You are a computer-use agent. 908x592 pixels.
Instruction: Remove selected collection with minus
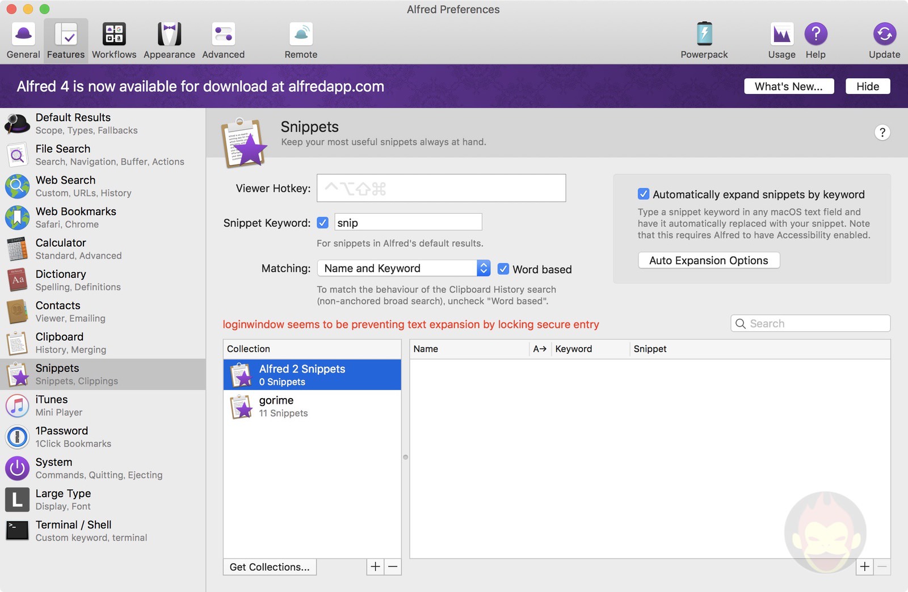pos(393,566)
